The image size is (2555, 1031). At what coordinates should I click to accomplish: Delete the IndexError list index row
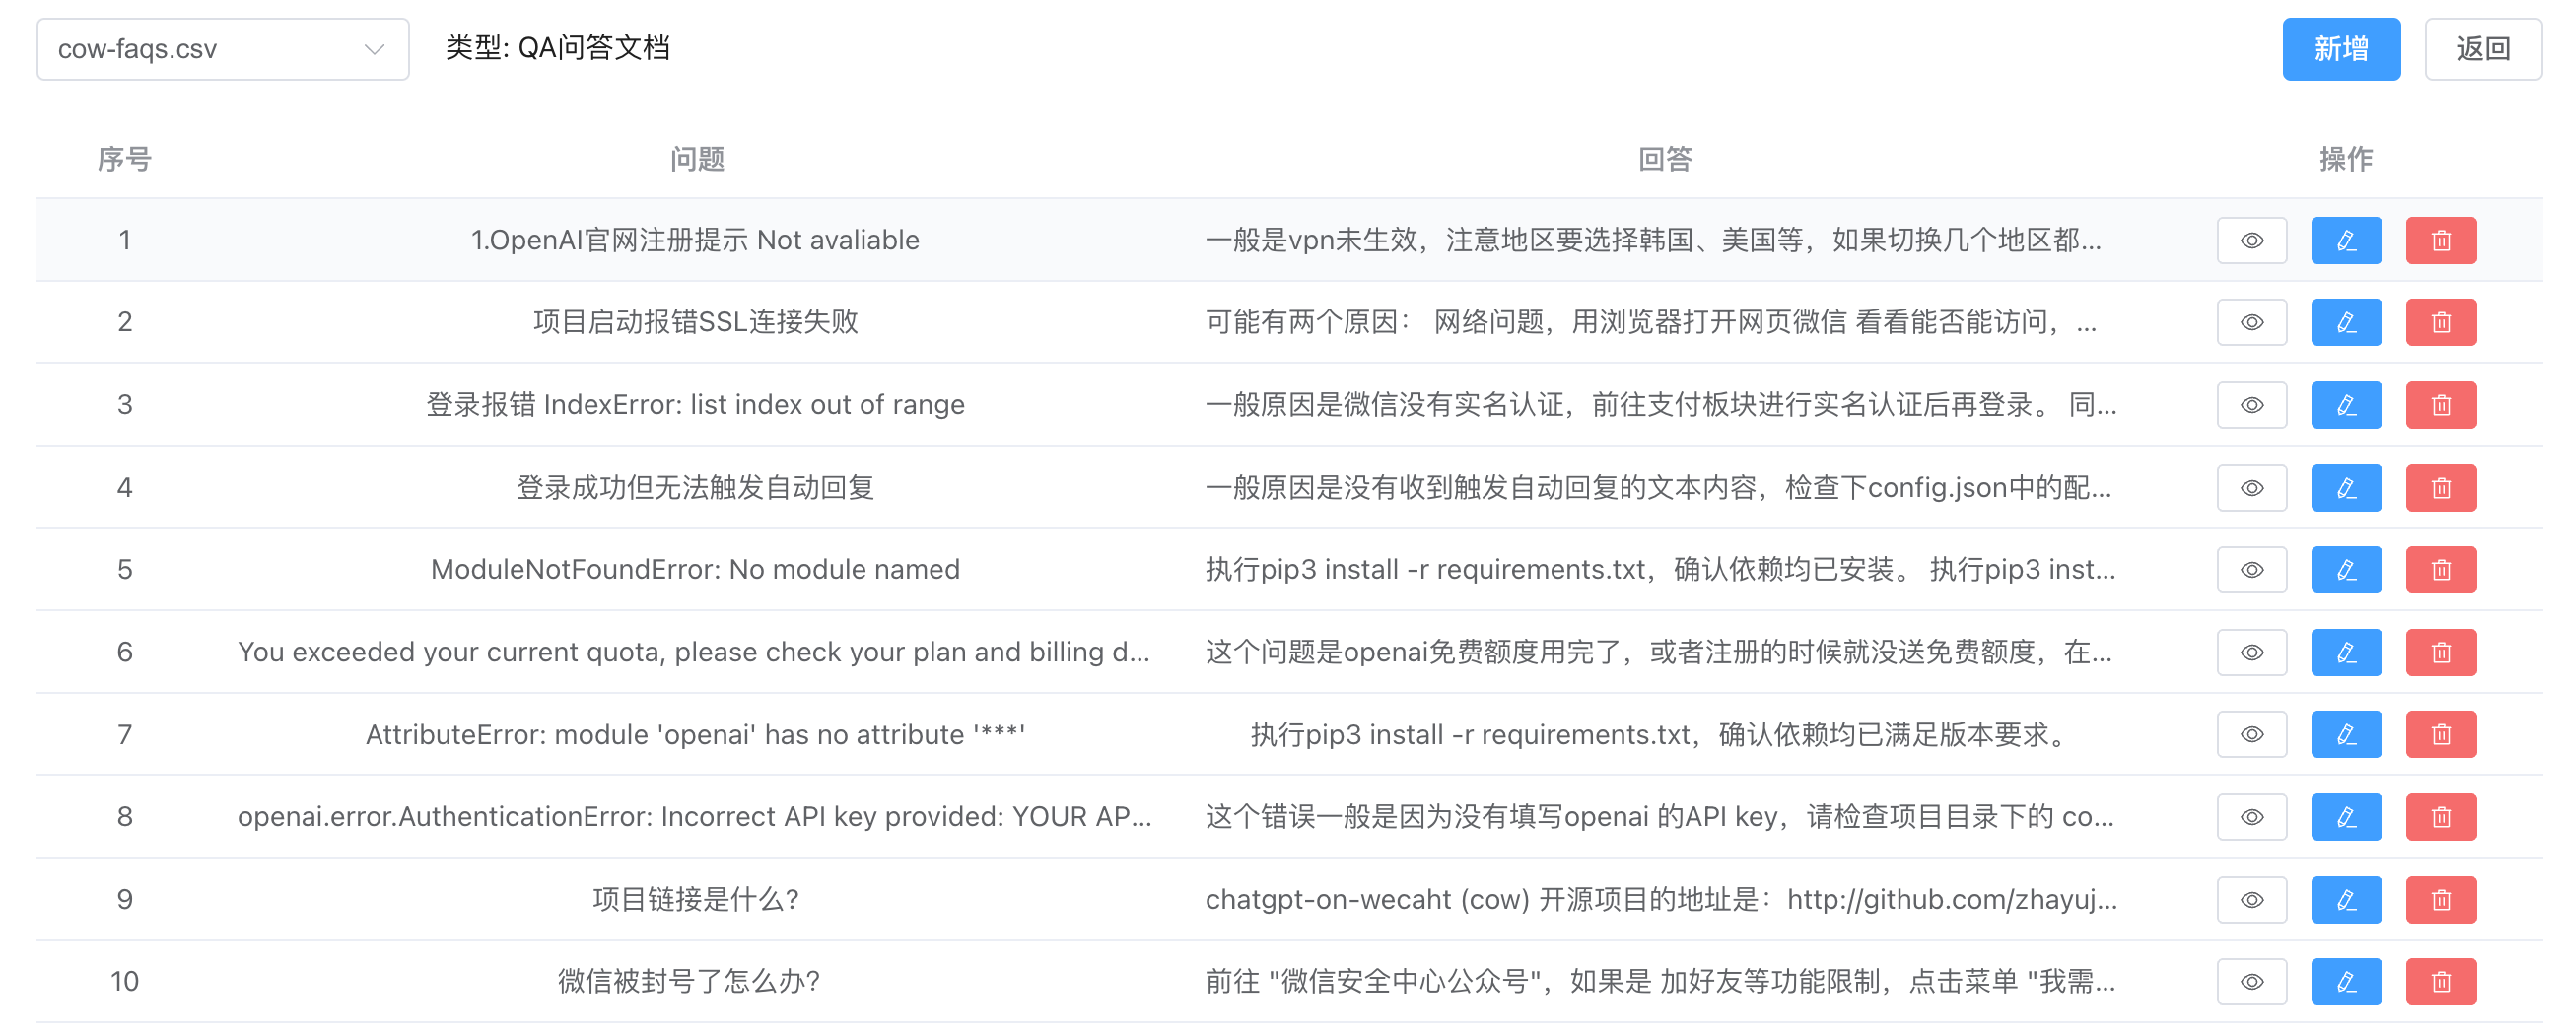2440,404
